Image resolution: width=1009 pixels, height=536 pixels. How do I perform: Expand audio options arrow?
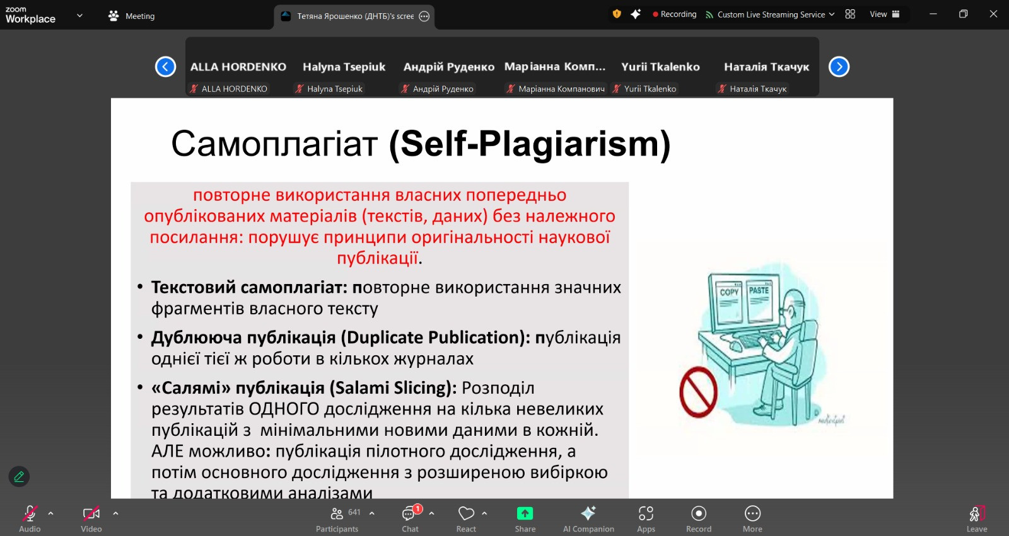(x=51, y=513)
